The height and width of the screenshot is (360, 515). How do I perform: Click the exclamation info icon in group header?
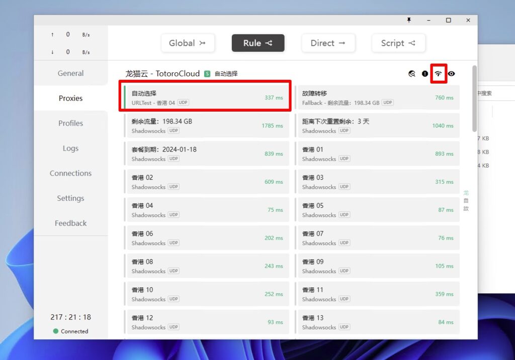[425, 74]
